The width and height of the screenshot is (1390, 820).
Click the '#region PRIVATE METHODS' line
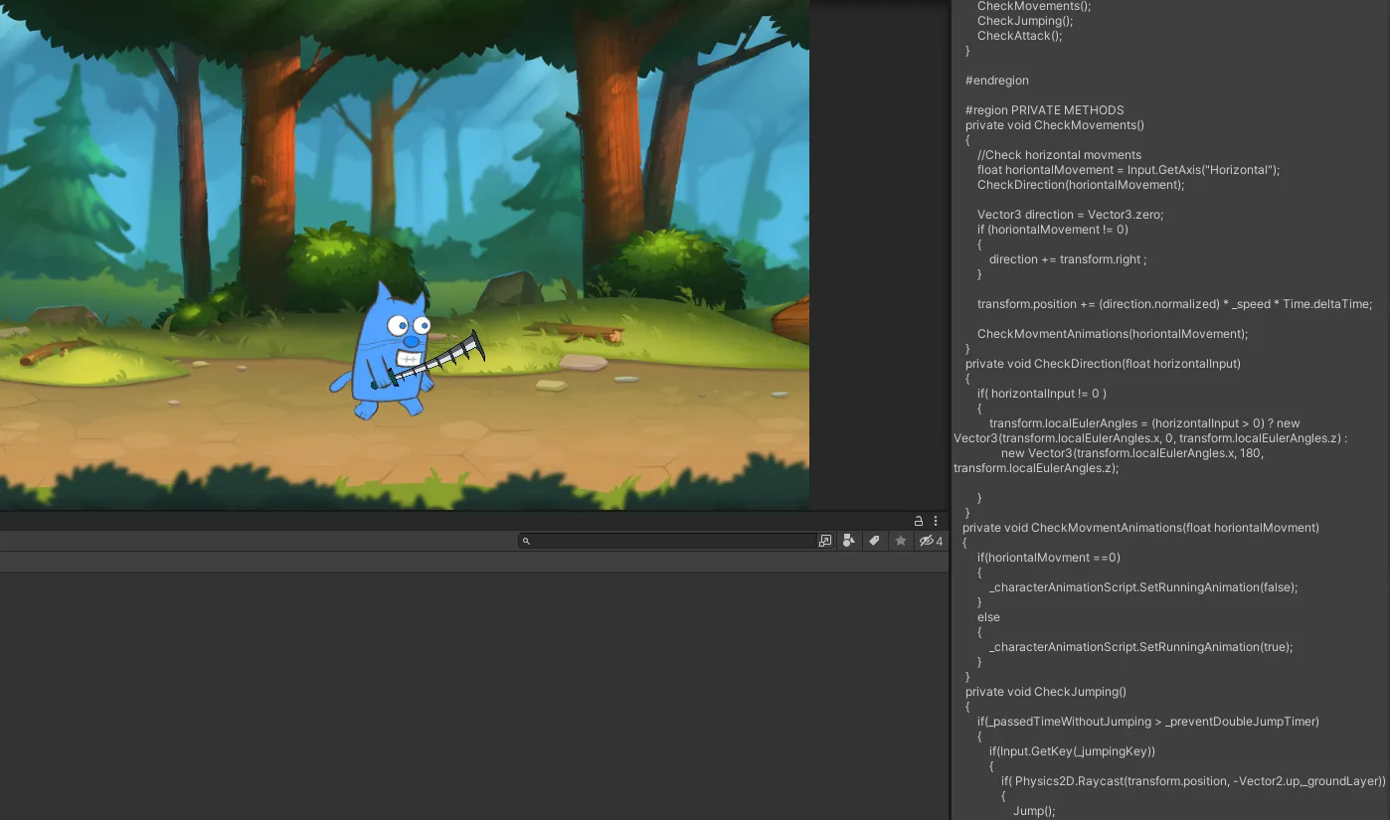click(1044, 110)
